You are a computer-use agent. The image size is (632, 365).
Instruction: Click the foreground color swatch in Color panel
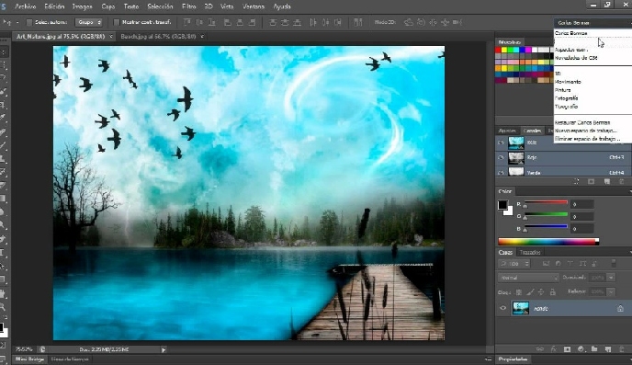(502, 205)
